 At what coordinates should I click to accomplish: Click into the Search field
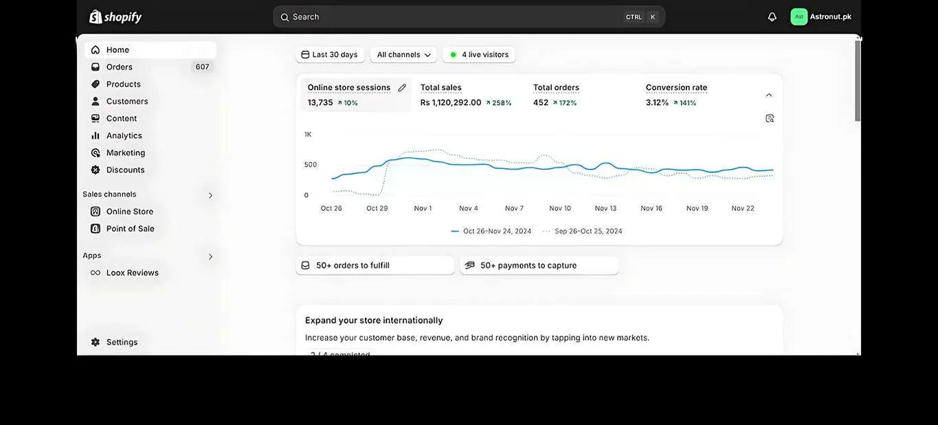[x=469, y=17]
